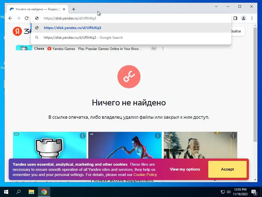
Task: Open network status tray icon
Action: [223, 192]
